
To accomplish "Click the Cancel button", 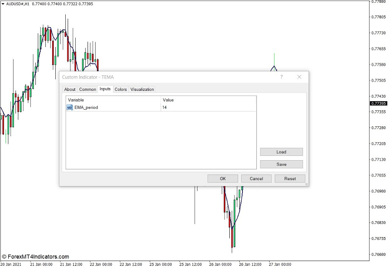I will pos(256,179).
